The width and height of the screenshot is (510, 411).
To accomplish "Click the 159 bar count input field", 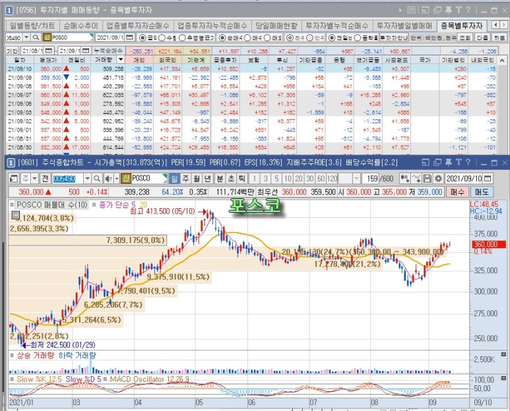I will click(371, 178).
